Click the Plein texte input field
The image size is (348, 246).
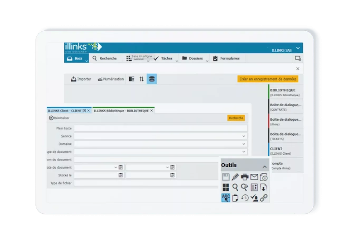[x=161, y=128]
